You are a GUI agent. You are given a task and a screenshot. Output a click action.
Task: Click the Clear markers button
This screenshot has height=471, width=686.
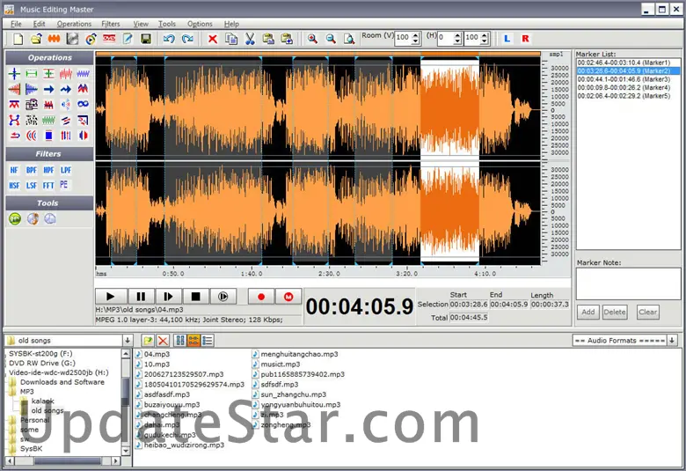click(x=647, y=312)
